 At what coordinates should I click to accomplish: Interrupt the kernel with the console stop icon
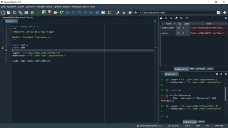[217, 74]
